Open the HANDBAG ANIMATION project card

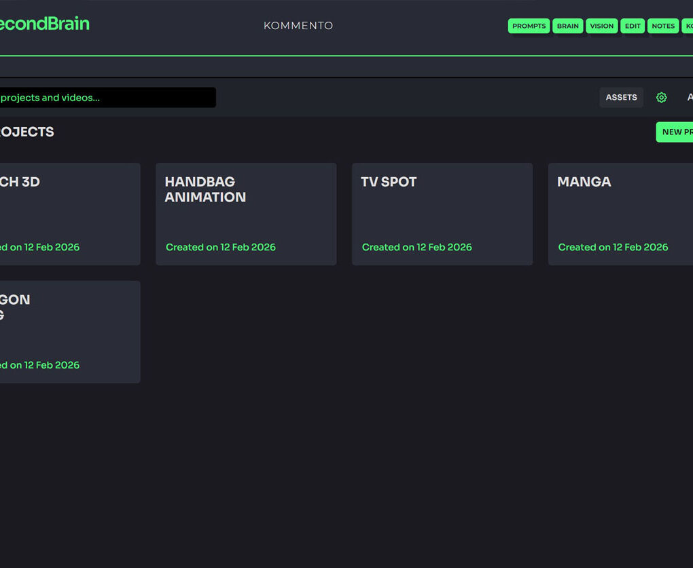tap(246, 214)
